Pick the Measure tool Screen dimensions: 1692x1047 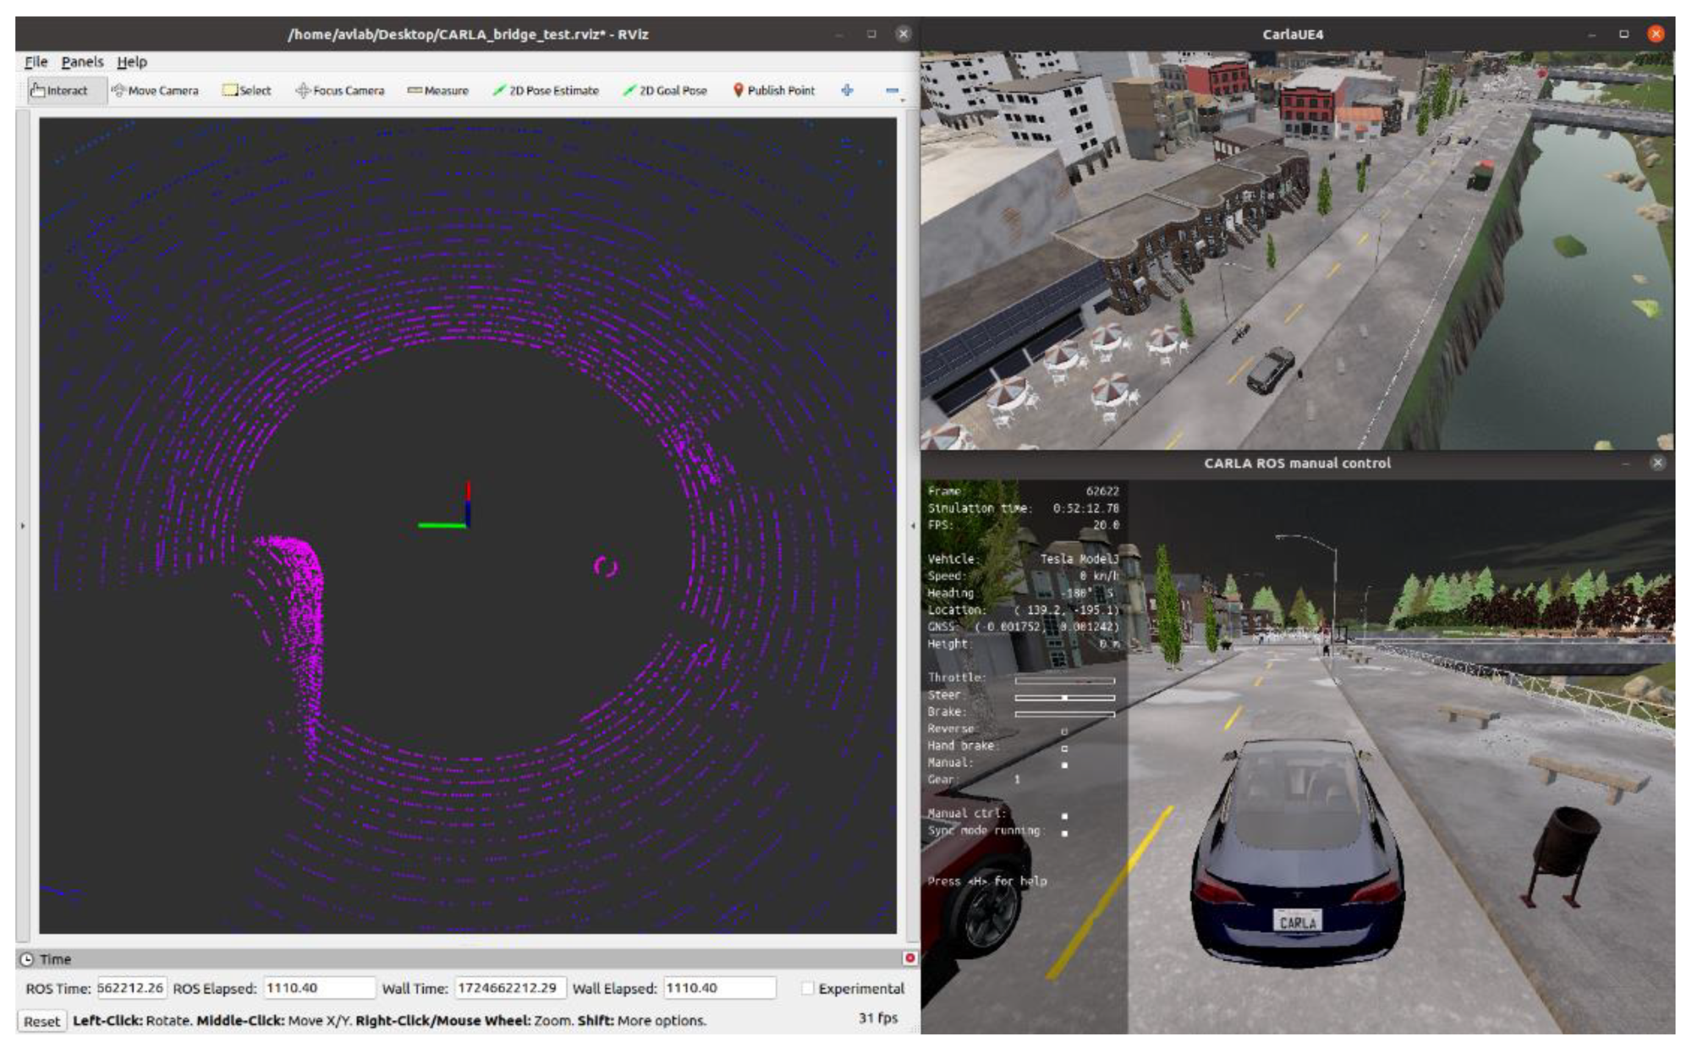pyautogui.click(x=438, y=91)
